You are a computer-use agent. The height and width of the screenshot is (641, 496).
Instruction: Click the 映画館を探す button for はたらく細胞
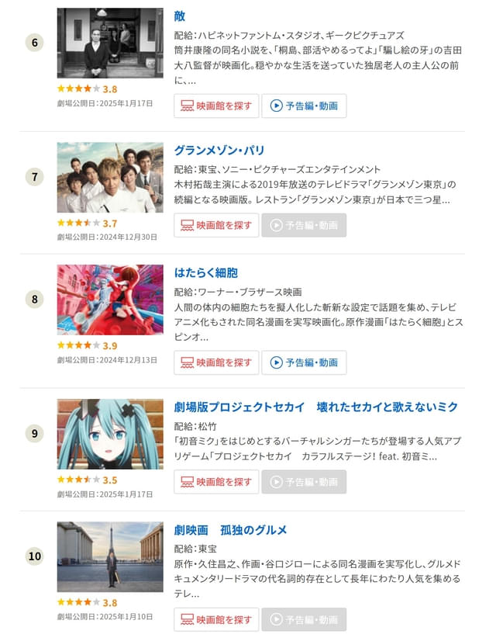point(215,362)
